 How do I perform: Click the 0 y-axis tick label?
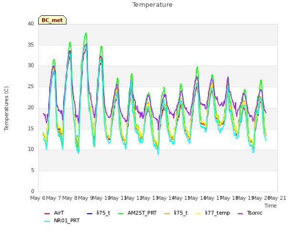point(33,191)
